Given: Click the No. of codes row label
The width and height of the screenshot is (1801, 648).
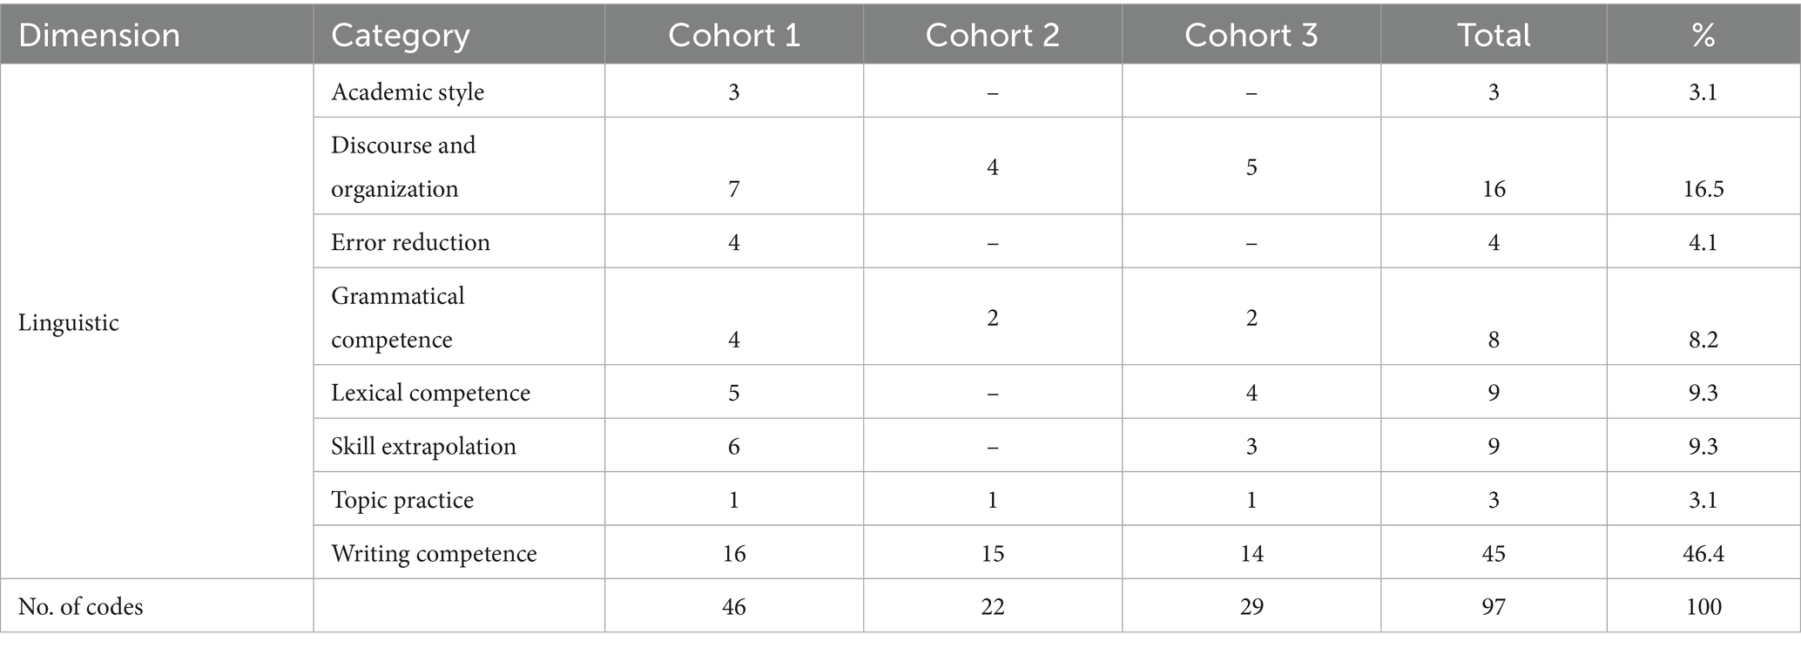Looking at the screenshot, I should pyautogui.click(x=81, y=606).
